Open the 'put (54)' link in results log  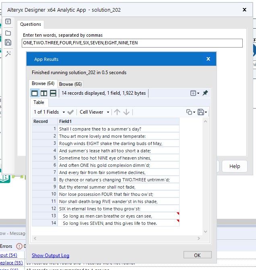[x=8, y=255]
